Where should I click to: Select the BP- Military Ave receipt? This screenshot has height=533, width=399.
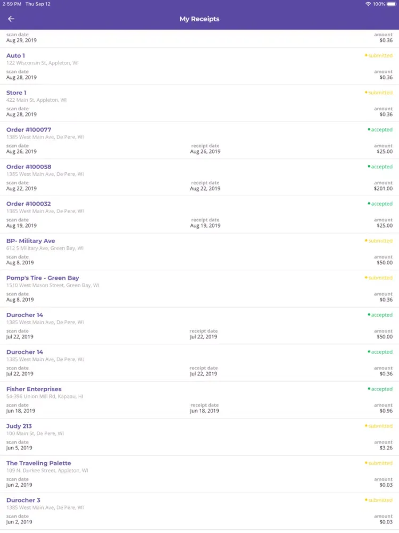199,252
